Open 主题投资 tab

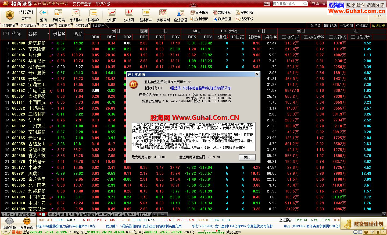point(314,26)
